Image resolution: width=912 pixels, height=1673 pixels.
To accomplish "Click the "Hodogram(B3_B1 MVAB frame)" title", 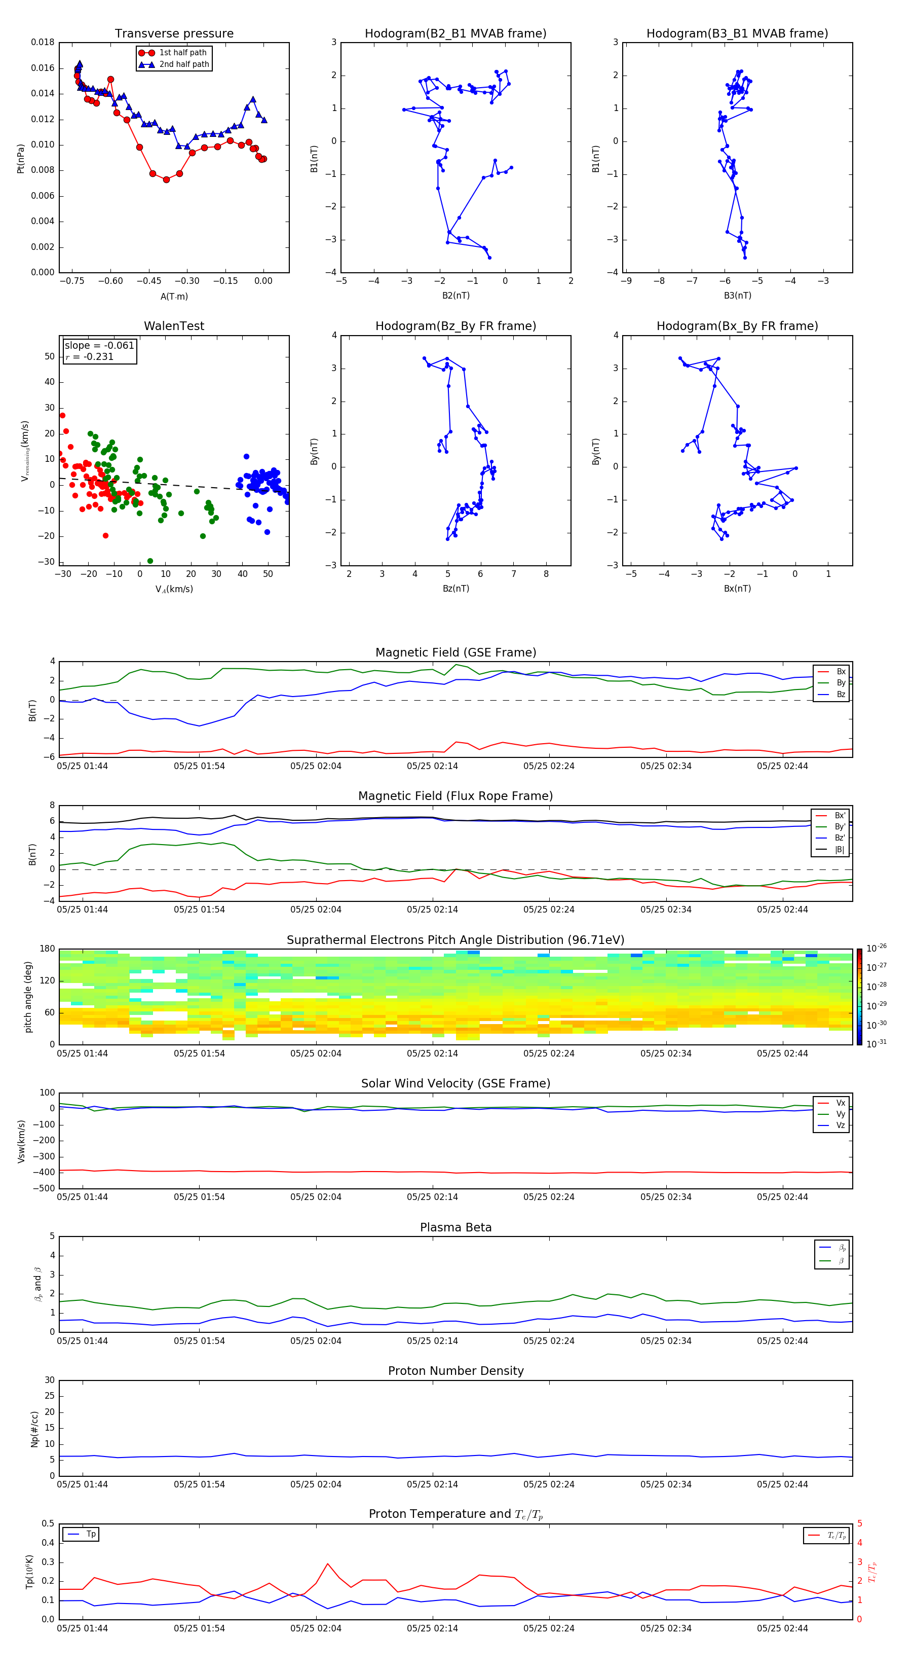I will (737, 34).
